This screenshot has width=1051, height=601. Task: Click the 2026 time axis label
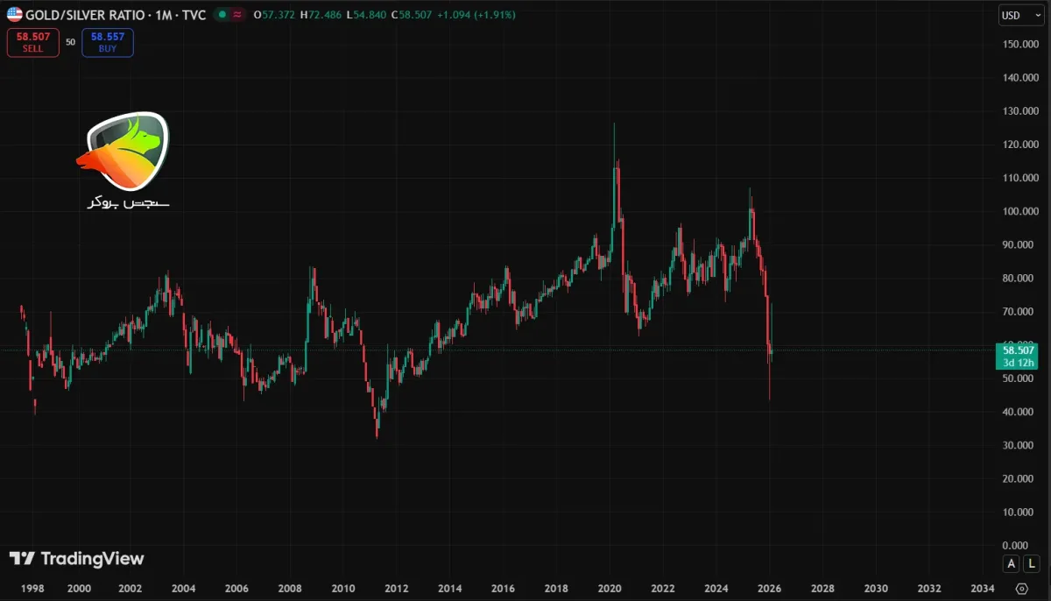770,589
